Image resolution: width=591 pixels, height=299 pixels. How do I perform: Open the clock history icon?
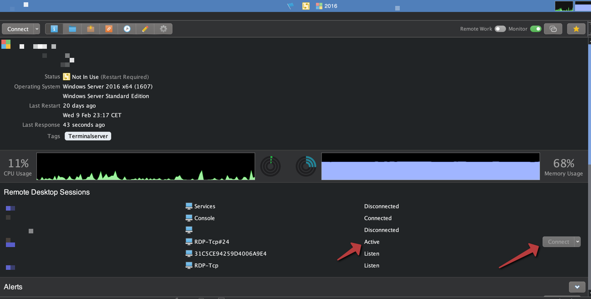click(127, 29)
